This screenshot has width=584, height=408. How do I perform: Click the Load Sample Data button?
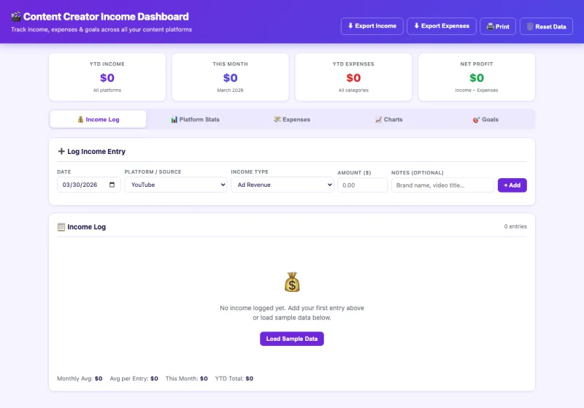pos(292,339)
